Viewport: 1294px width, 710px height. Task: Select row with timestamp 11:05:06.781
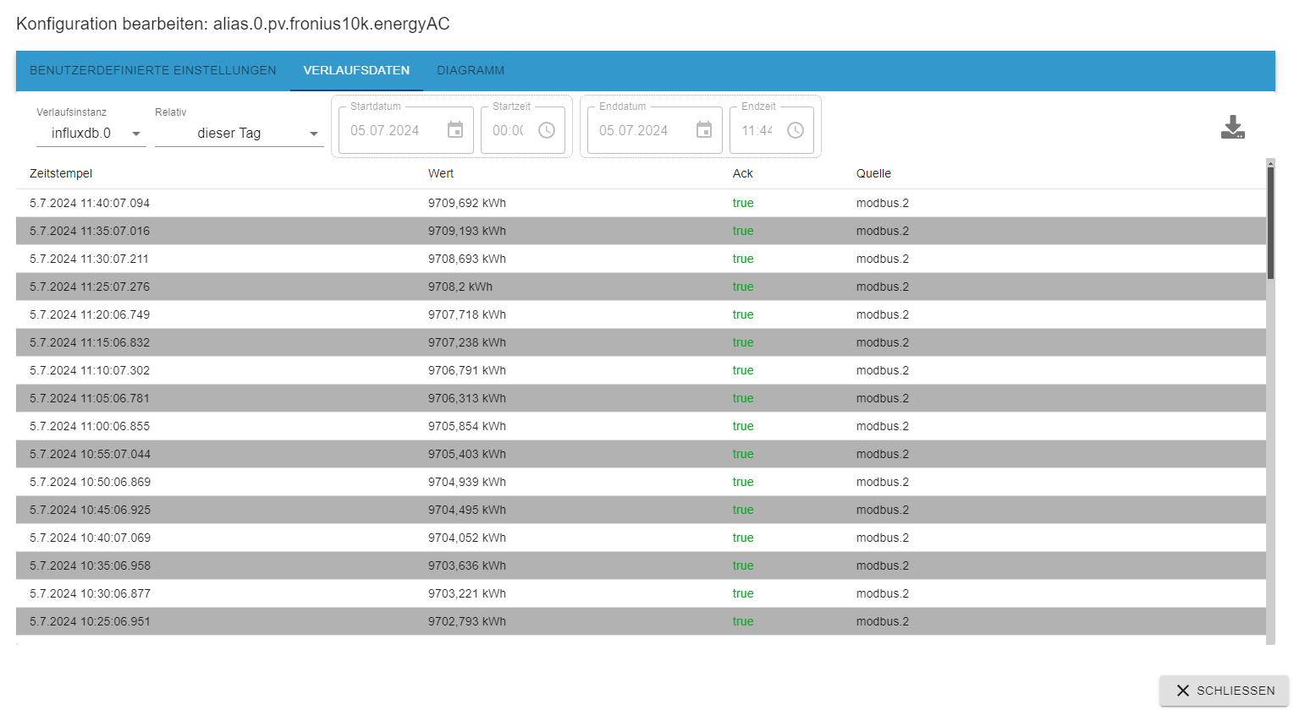click(641, 398)
